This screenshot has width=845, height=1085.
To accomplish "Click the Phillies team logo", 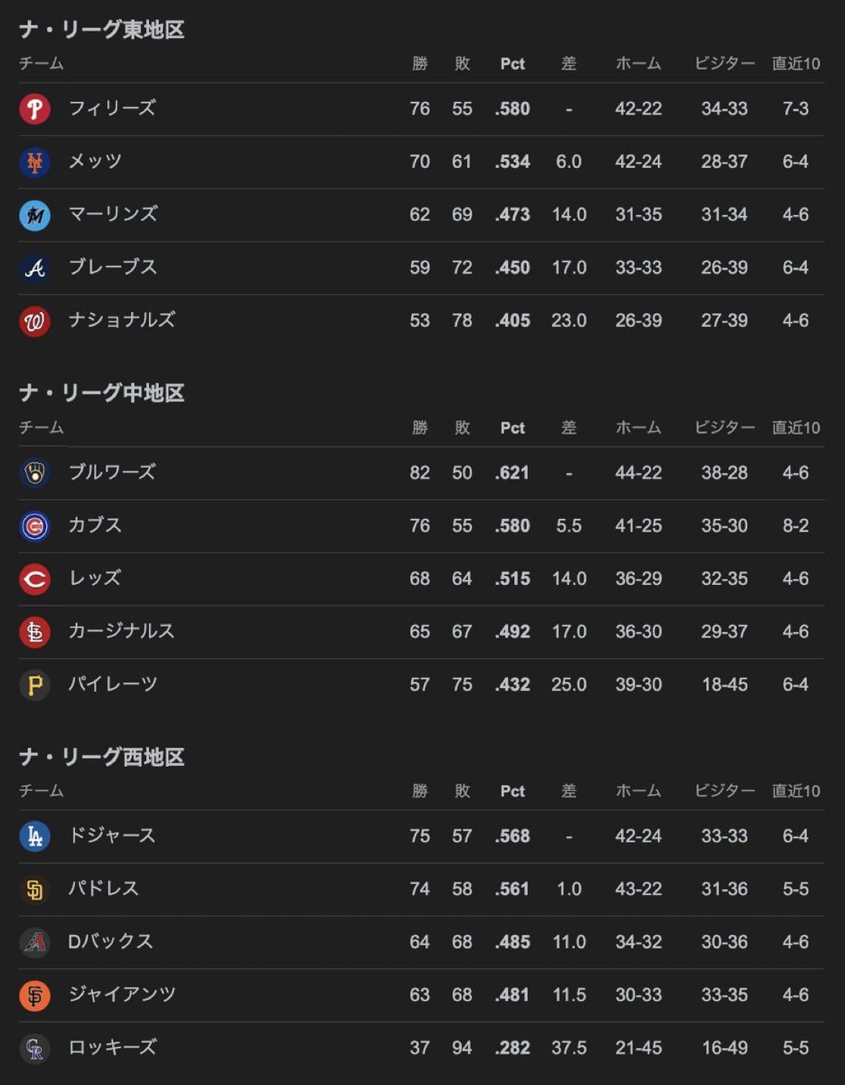I will (35, 109).
